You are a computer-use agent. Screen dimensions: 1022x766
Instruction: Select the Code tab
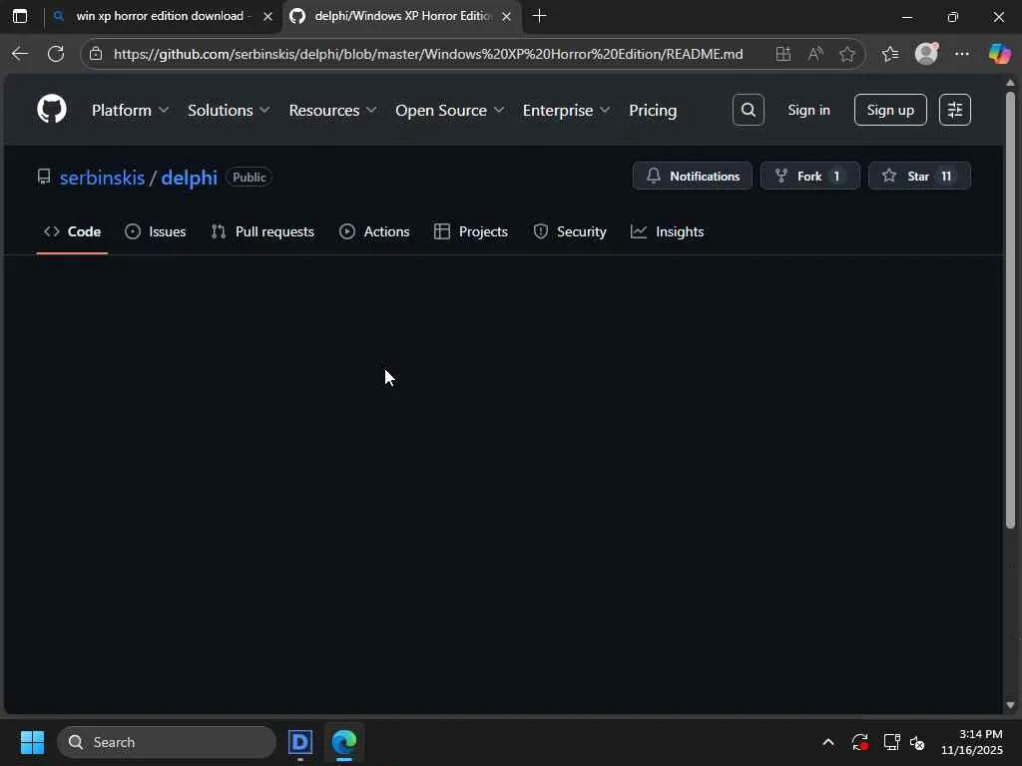72,231
